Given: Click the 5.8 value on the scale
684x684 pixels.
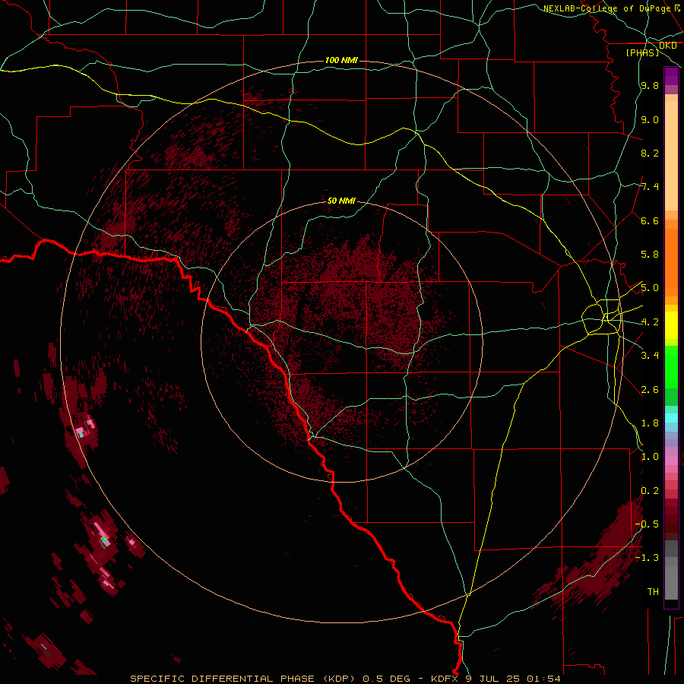Looking at the screenshot, I should click(x=650, y=255).
